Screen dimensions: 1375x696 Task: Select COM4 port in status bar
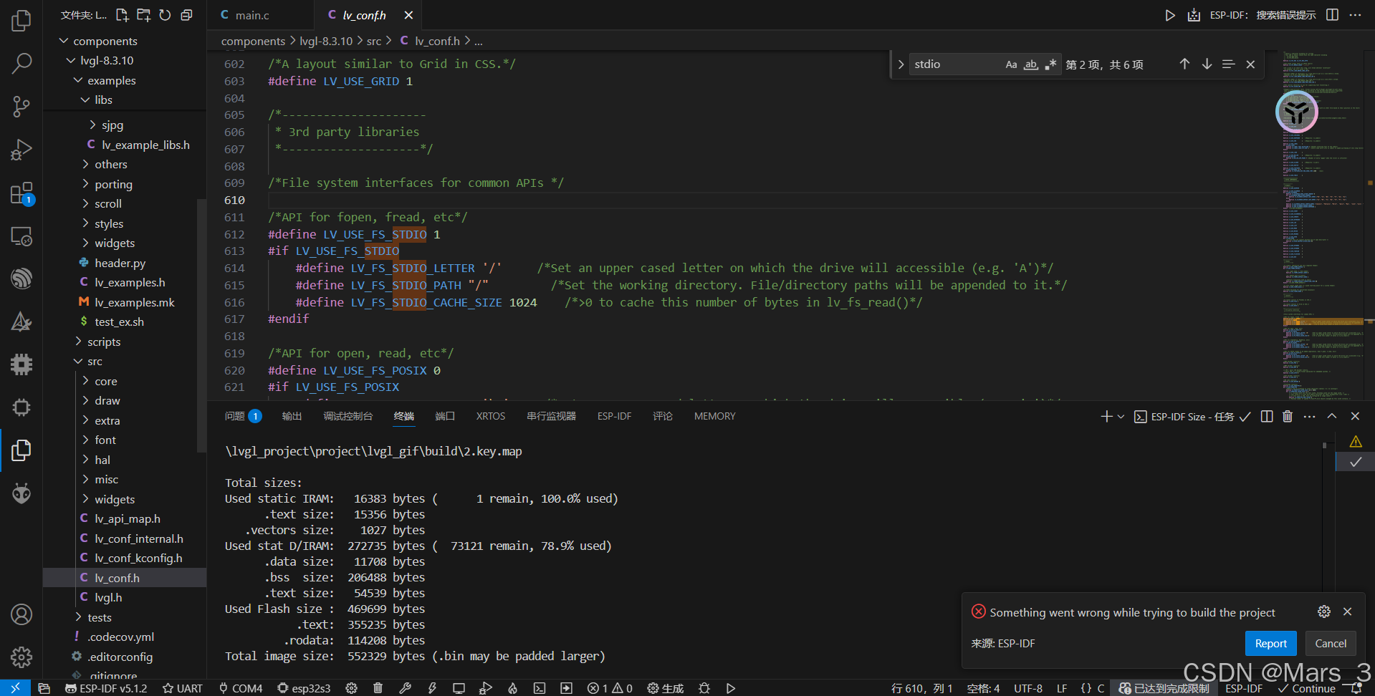pyautogui.click(x=241, y=688)
